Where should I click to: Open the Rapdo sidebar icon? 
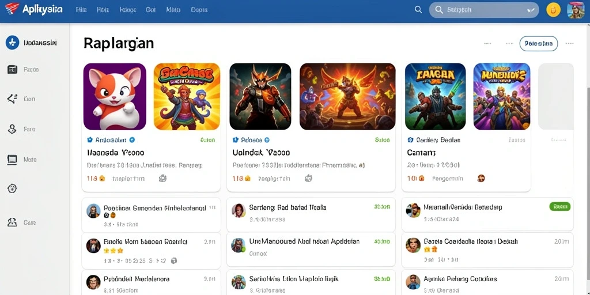pos(12,69)
